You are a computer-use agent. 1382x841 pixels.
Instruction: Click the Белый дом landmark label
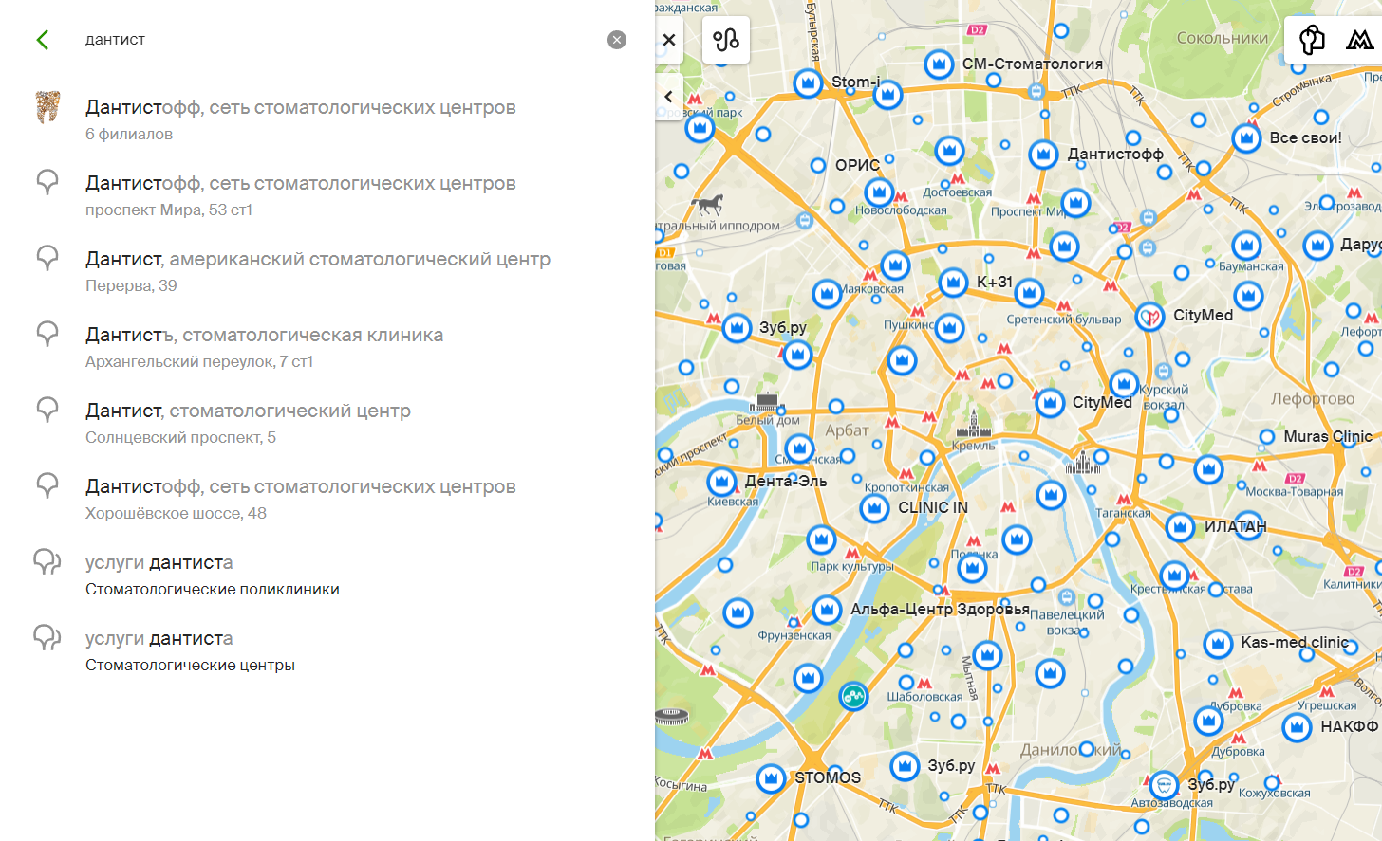tap(767, 419)
